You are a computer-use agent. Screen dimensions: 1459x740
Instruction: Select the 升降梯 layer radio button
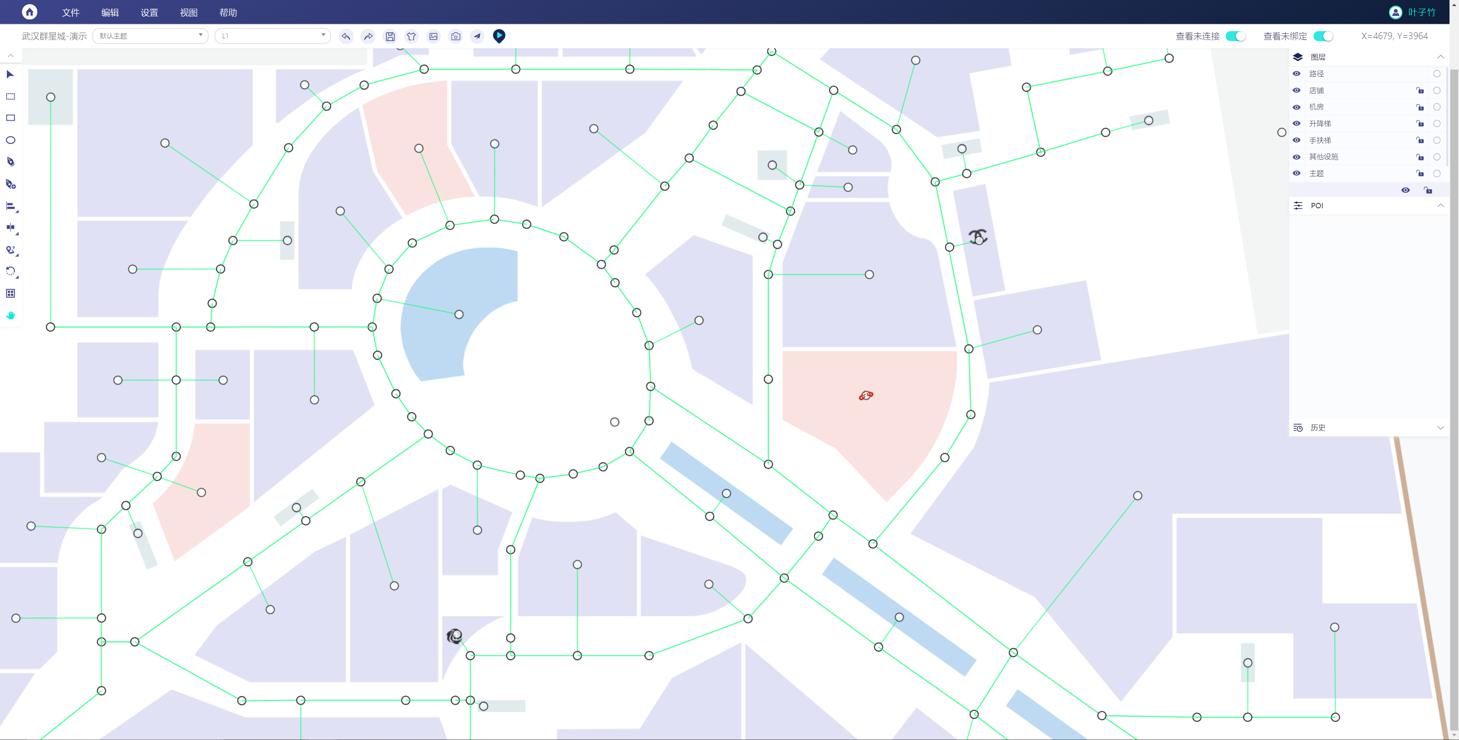click(1437, 124)
